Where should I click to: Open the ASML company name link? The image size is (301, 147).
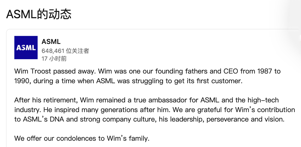click(51, 42)
